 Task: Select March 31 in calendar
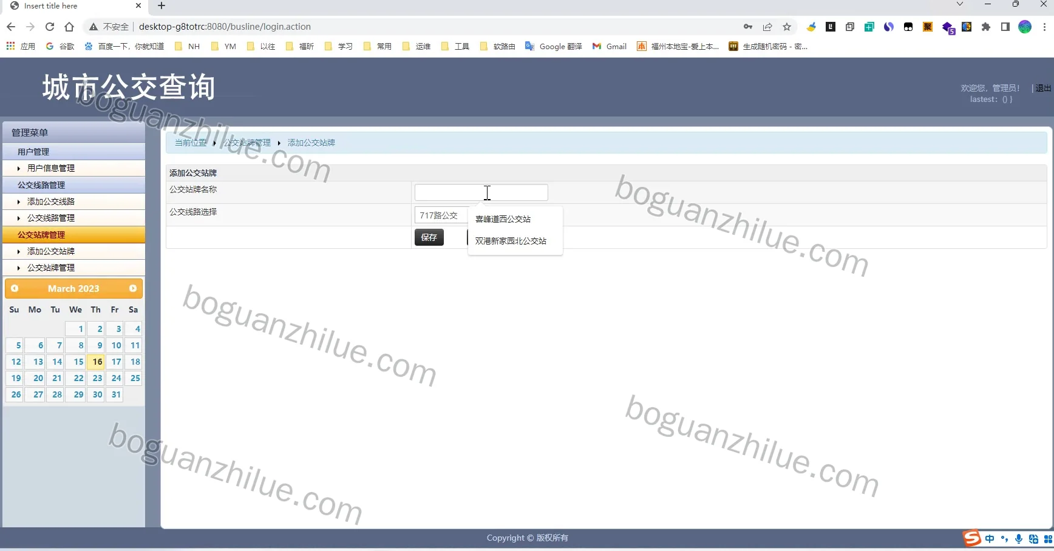click(x=115, y=394)
